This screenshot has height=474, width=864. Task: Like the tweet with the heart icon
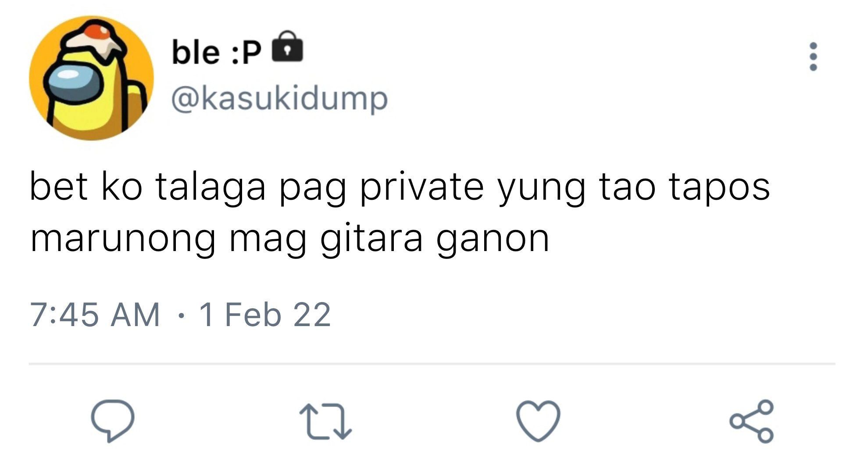point(538,420)
